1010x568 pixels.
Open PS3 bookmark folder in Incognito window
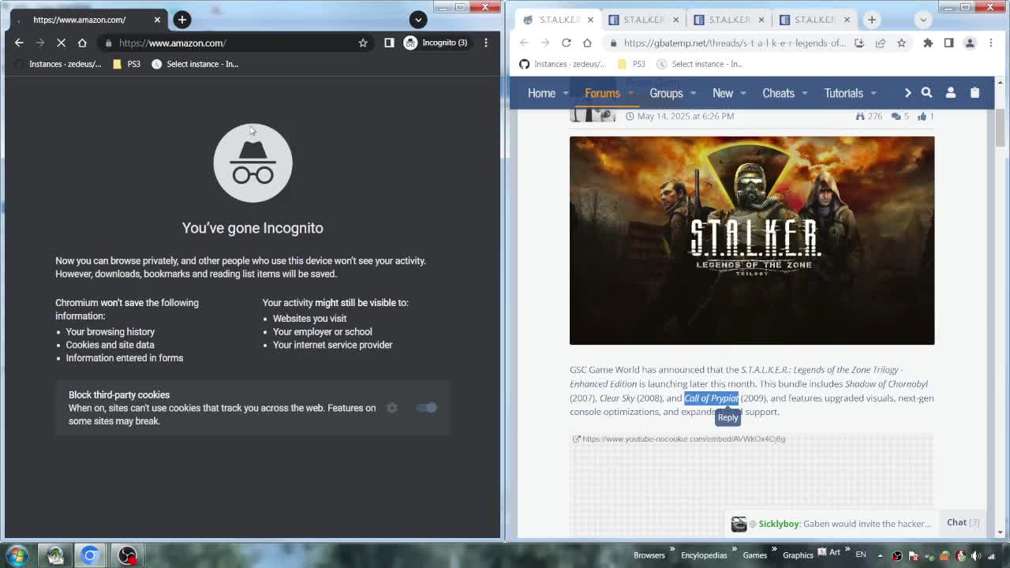click(126, 64)
